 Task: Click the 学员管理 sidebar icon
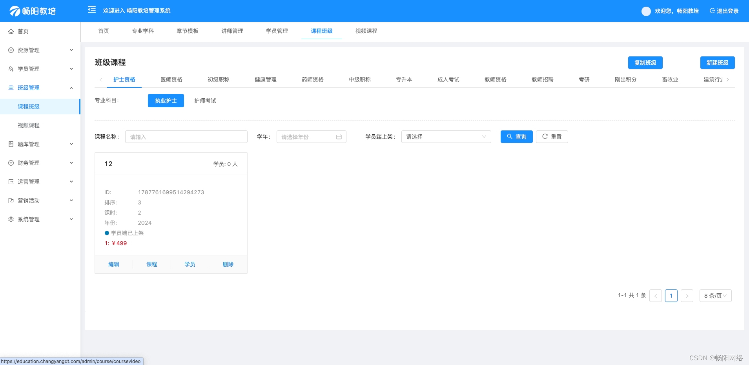click(11, 69)
